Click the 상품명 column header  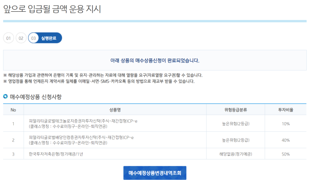point(115,110)
